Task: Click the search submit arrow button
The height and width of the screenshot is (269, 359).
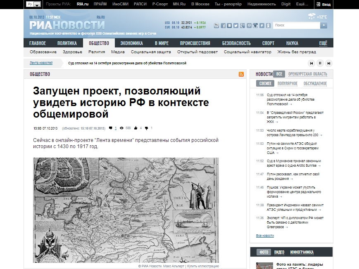Action: pyautogui.click(x=323, y=26)
